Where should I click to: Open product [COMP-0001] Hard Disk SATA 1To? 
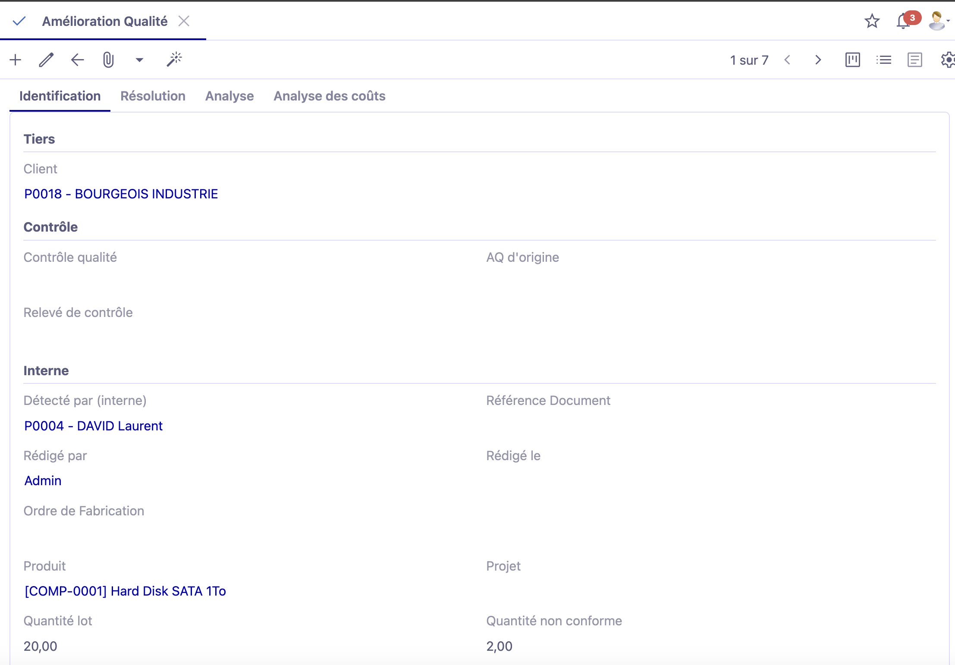pyautogui.click(x=125, y=591)
